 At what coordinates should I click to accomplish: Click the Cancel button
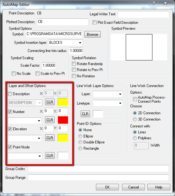[133, 187]
